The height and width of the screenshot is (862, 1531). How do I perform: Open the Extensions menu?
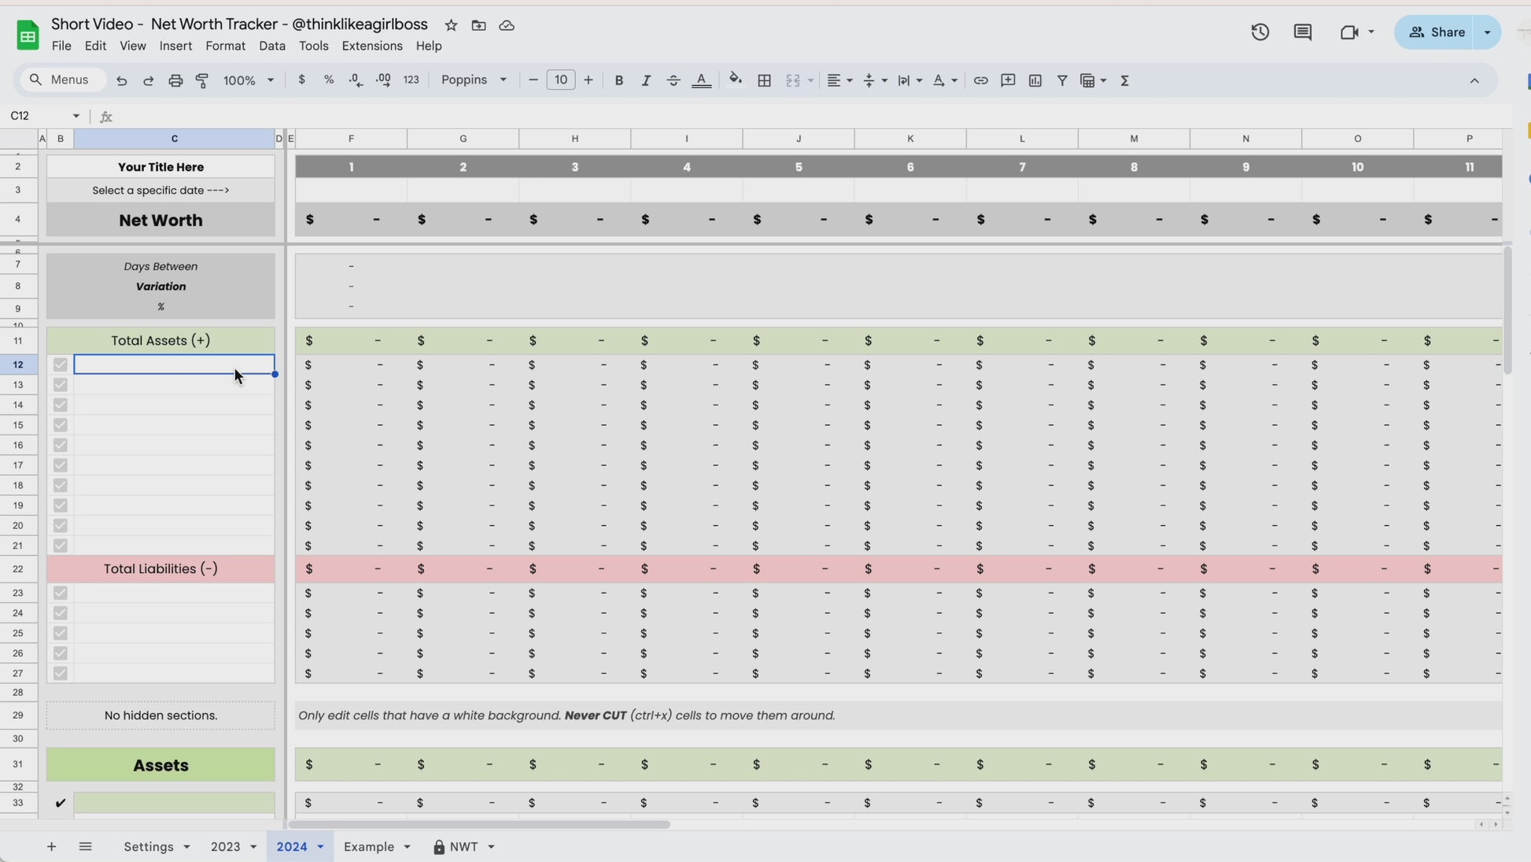pos(371,46)
